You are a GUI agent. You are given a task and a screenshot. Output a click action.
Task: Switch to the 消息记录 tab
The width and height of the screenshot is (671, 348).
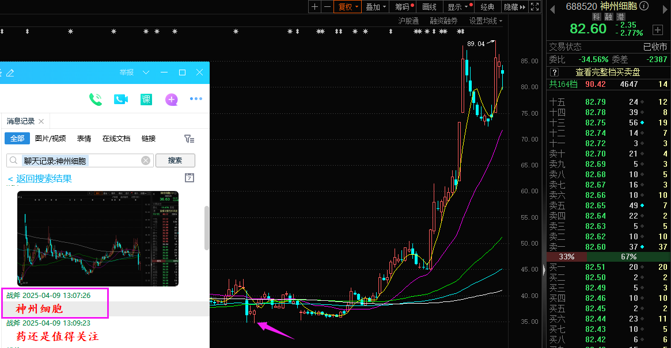click(21, 121)
